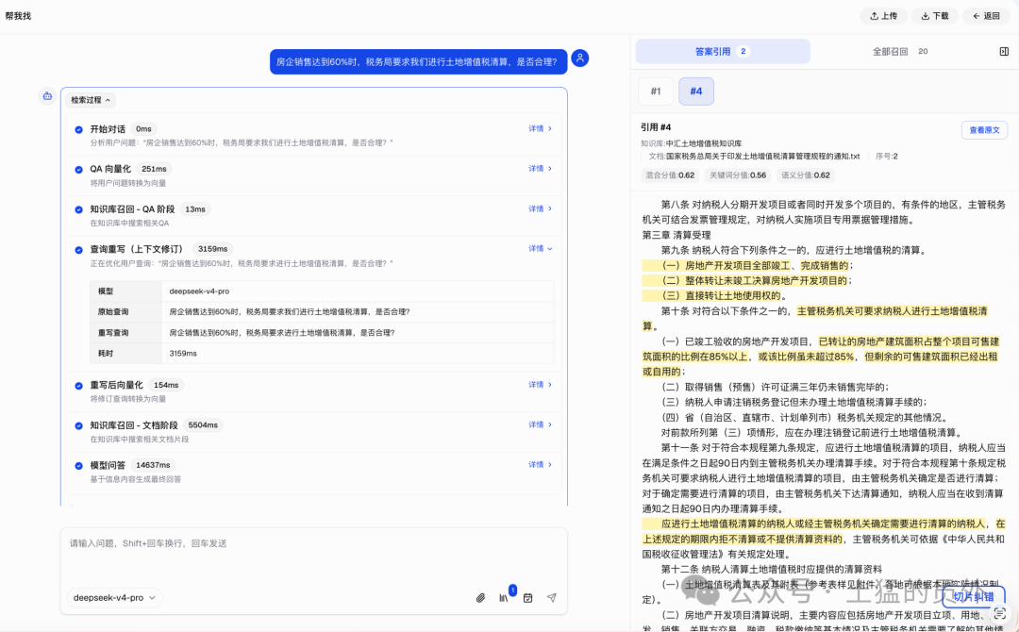Collapse 详情 for 查询重写 step
The width and height of the screenshot is (1019, 632).
[540, 248]
